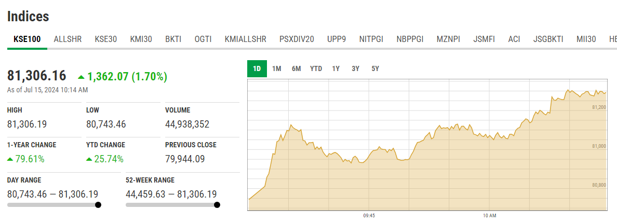Click the Day Range slider handle
The width and height of the screenshot is (617, 223).
98,205
